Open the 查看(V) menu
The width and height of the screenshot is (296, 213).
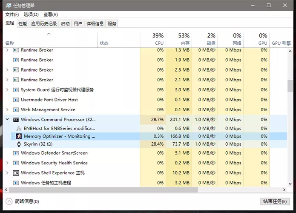coord(51,14)
